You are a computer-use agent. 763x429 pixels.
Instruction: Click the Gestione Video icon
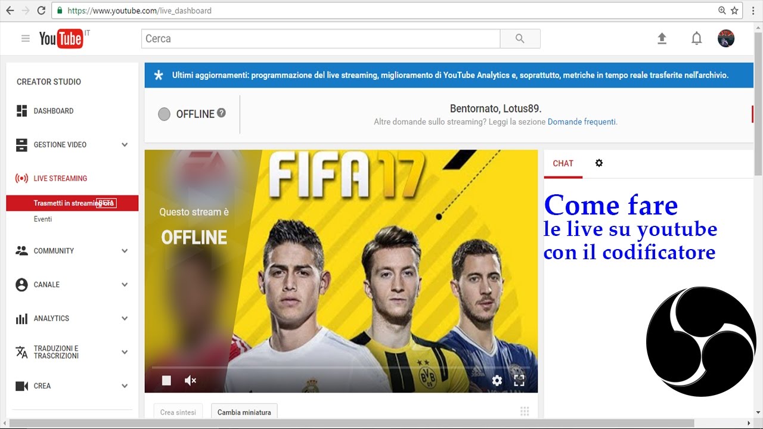coord(21,145)
